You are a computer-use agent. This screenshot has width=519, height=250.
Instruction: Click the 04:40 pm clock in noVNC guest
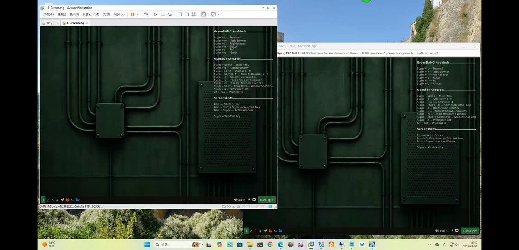point(470,231)
